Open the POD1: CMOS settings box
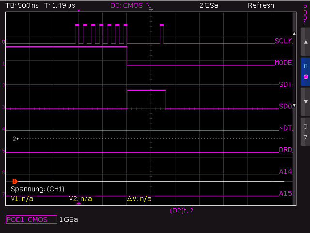 [x=31, y=219]
